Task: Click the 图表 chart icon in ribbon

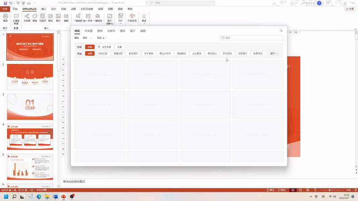Action: [35, 18]
